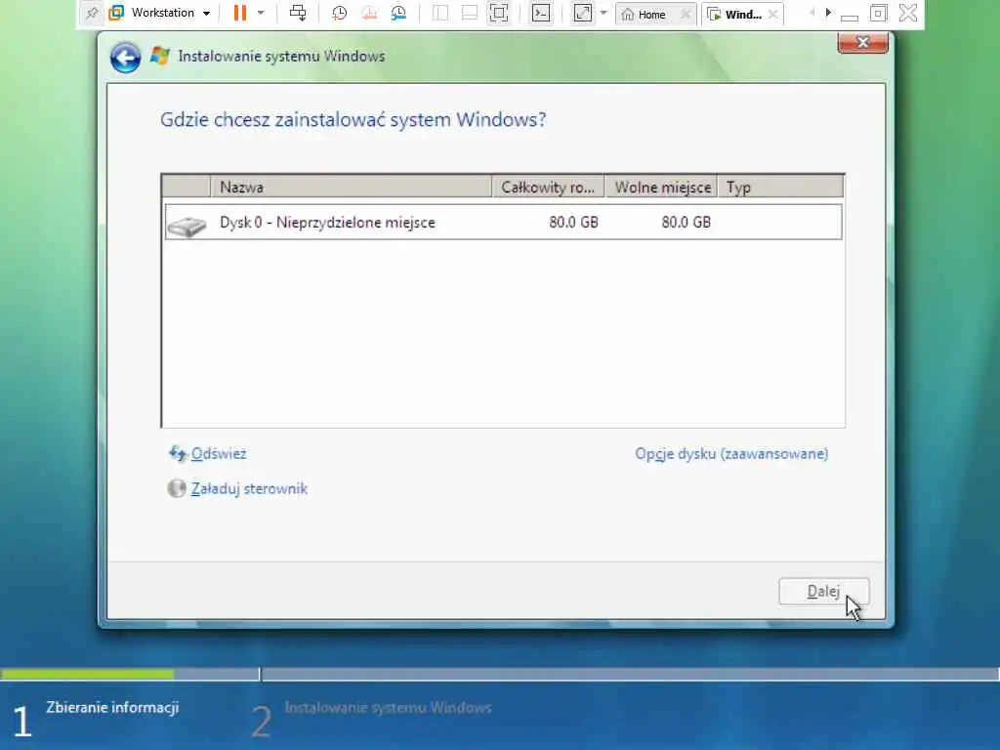Pause the virtual machine

pyautogui.click(x=240, y=13)
